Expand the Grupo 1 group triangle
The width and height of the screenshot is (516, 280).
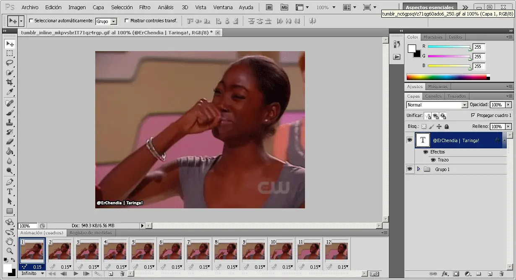point(418,169)
